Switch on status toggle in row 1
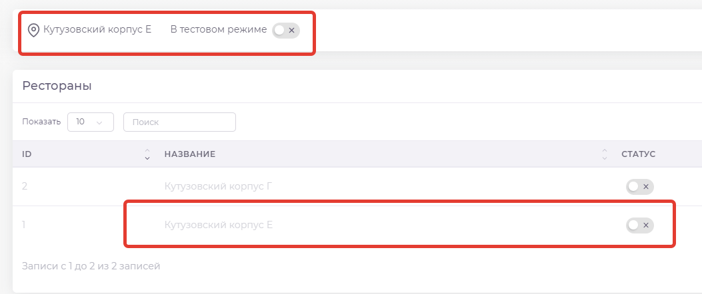702x294 pixels. pyautogui.click(x=639, y=225)
